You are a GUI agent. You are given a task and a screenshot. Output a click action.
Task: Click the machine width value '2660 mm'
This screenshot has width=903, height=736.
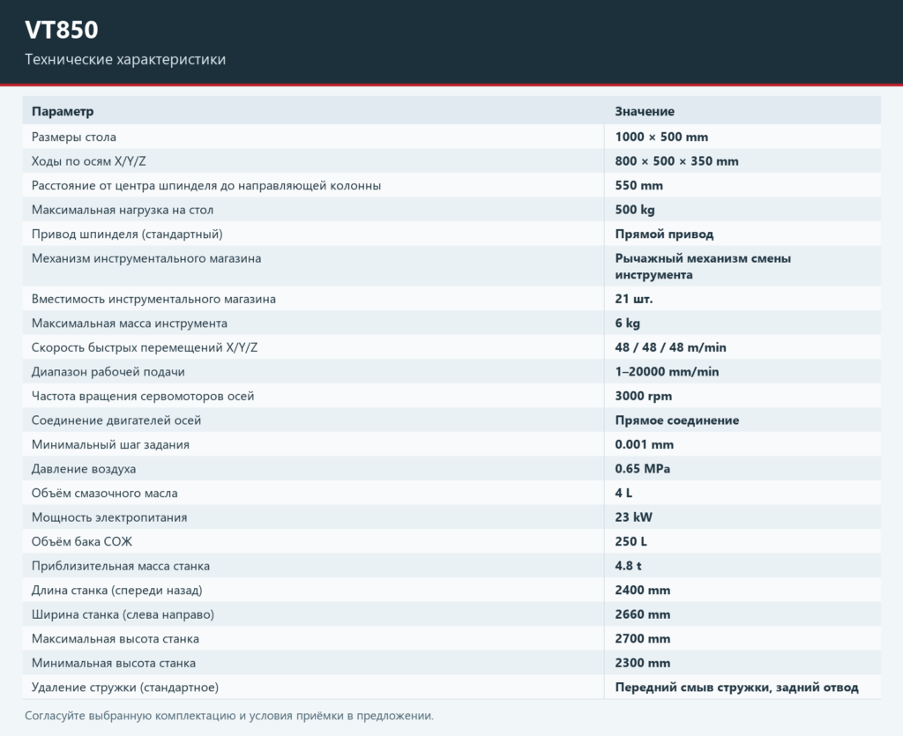(643, 614)
